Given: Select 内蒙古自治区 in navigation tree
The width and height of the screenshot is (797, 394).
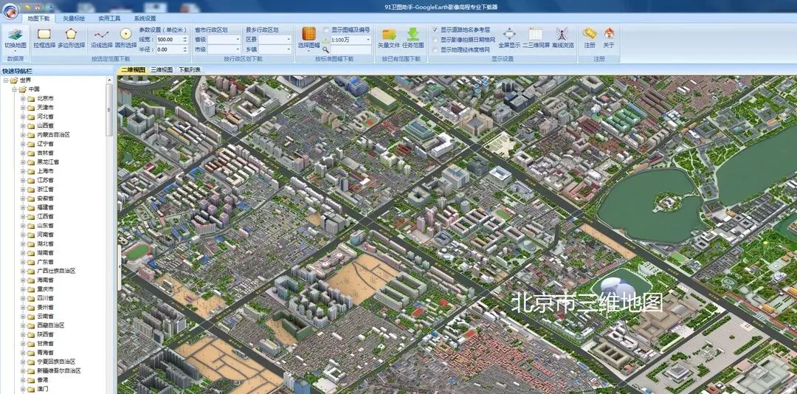Looking at the screenshot, I should click(53, 135).
